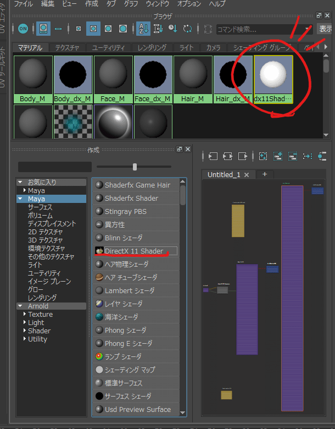Viewport: 335px width, 429px height.
Task: Expand the Maya item under お気に入り
Action: coord(25,190)
